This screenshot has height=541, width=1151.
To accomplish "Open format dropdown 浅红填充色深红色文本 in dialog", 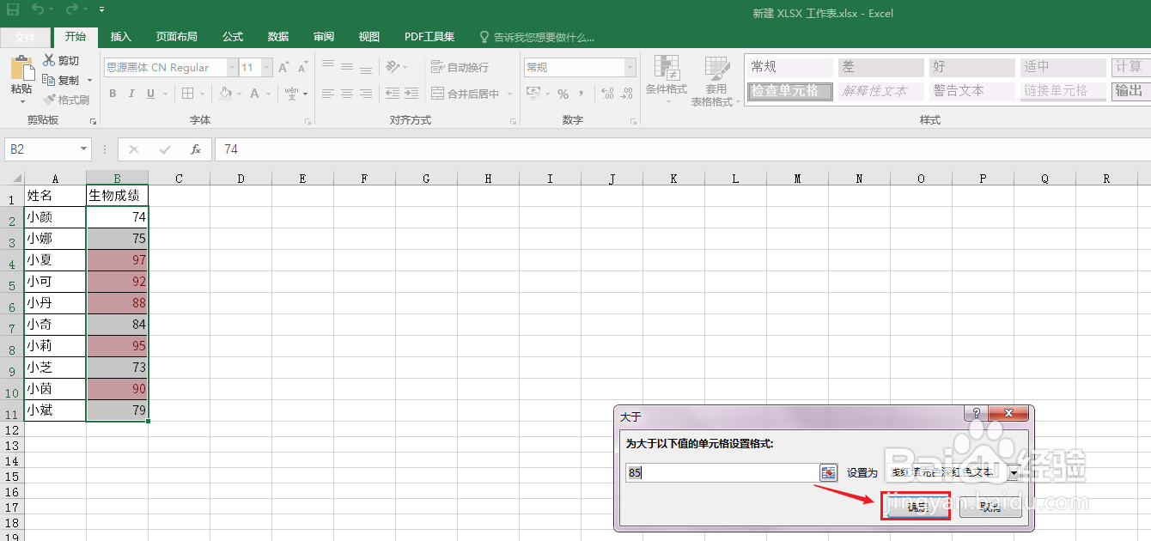I will coord(1014,471).
